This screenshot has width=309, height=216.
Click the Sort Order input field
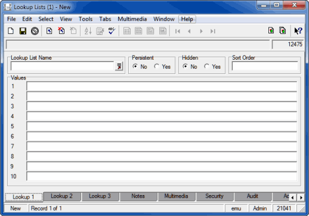[265, 66]
